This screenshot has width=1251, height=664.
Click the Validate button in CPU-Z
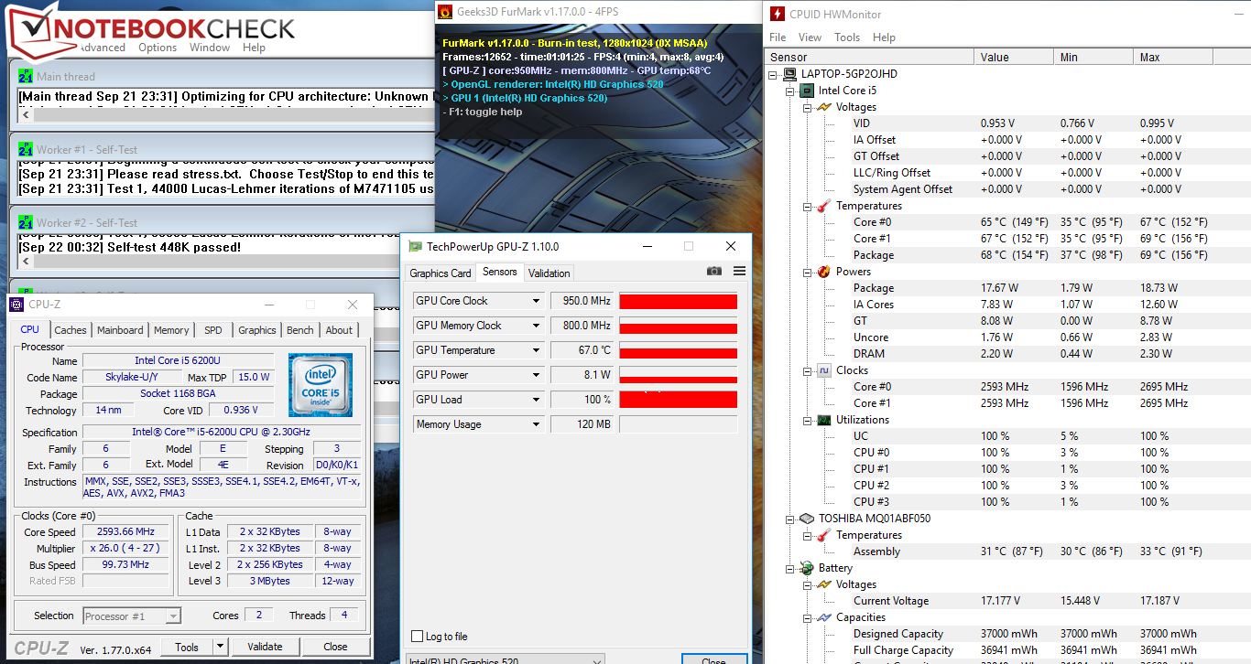(264, 647)
